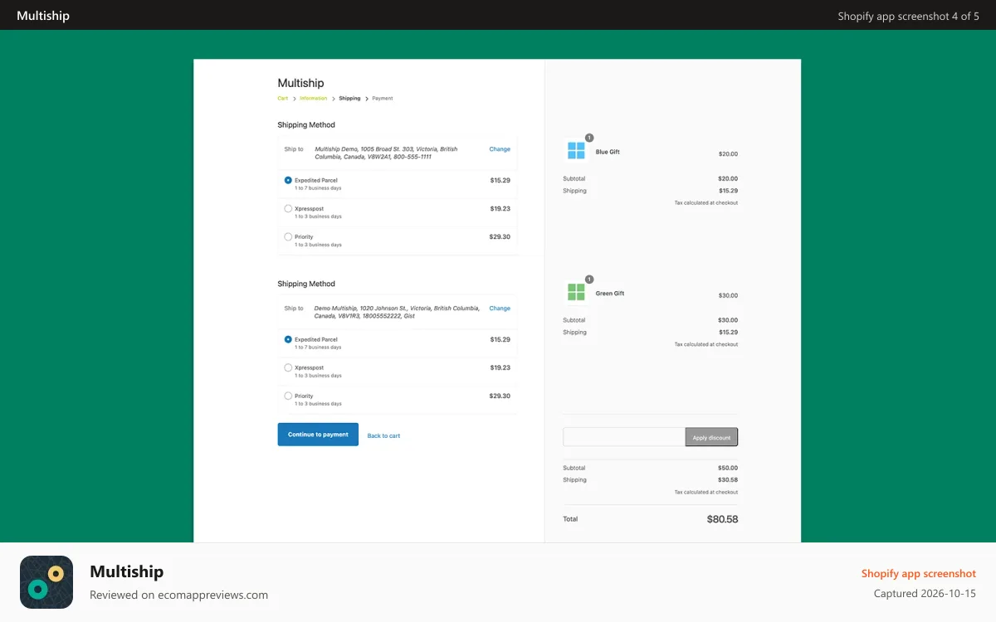Go back to cart

click(x=383, y=435)
